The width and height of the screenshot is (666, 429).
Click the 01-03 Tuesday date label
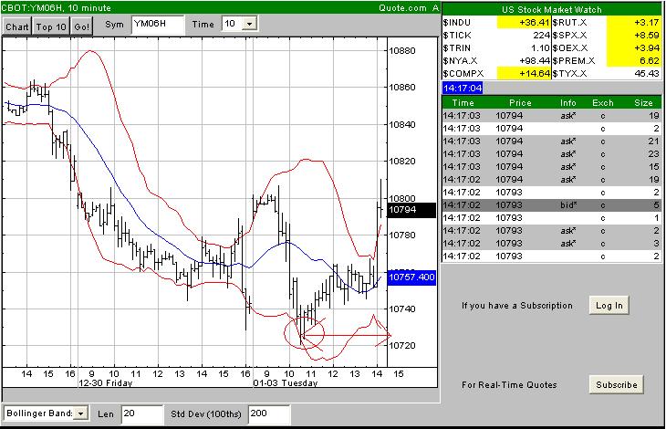tap(286, 383)
